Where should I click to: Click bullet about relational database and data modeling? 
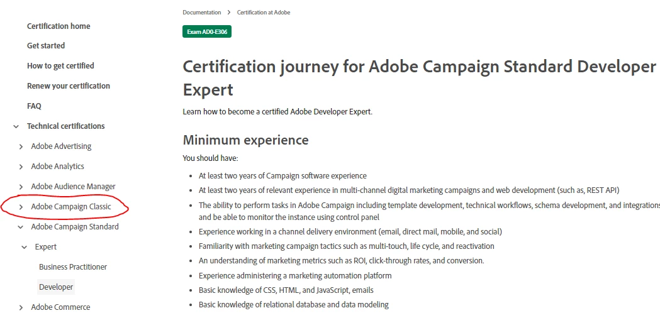294,305
